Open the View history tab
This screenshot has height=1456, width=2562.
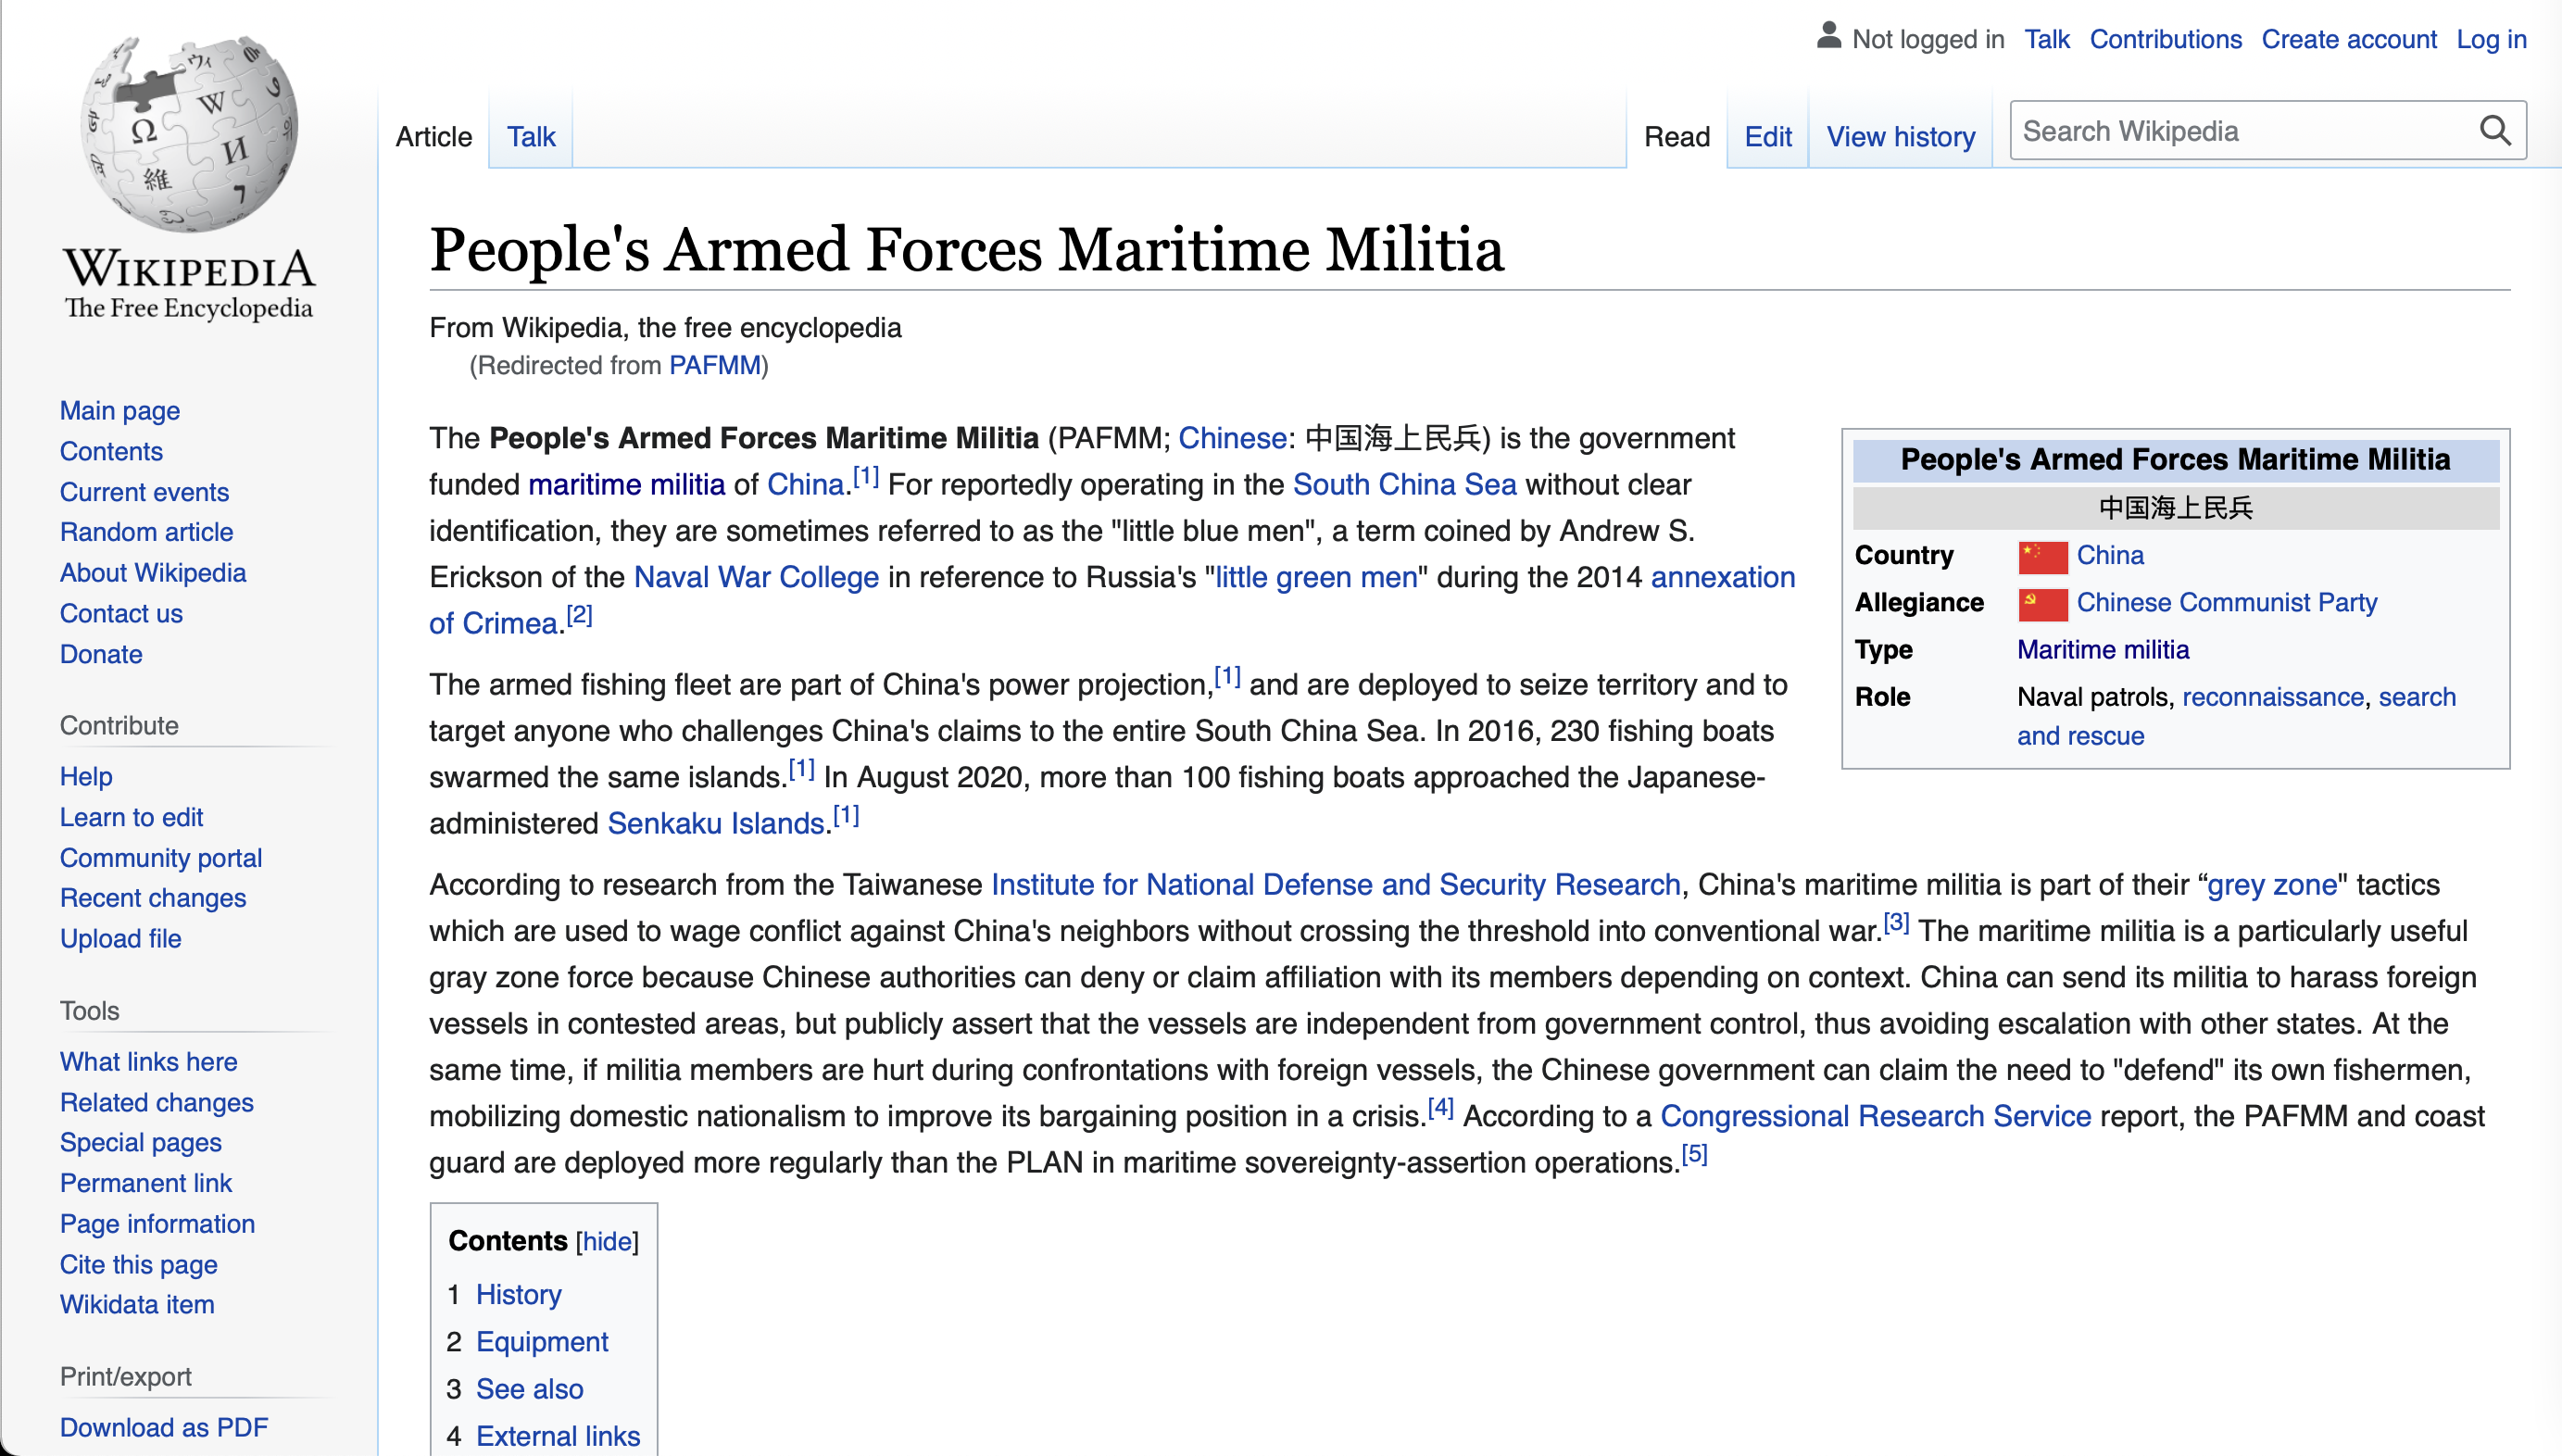[1900, 137]
